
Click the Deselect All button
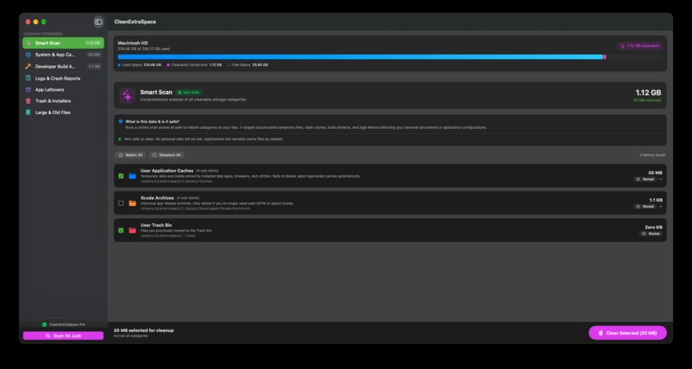(167, 155)
